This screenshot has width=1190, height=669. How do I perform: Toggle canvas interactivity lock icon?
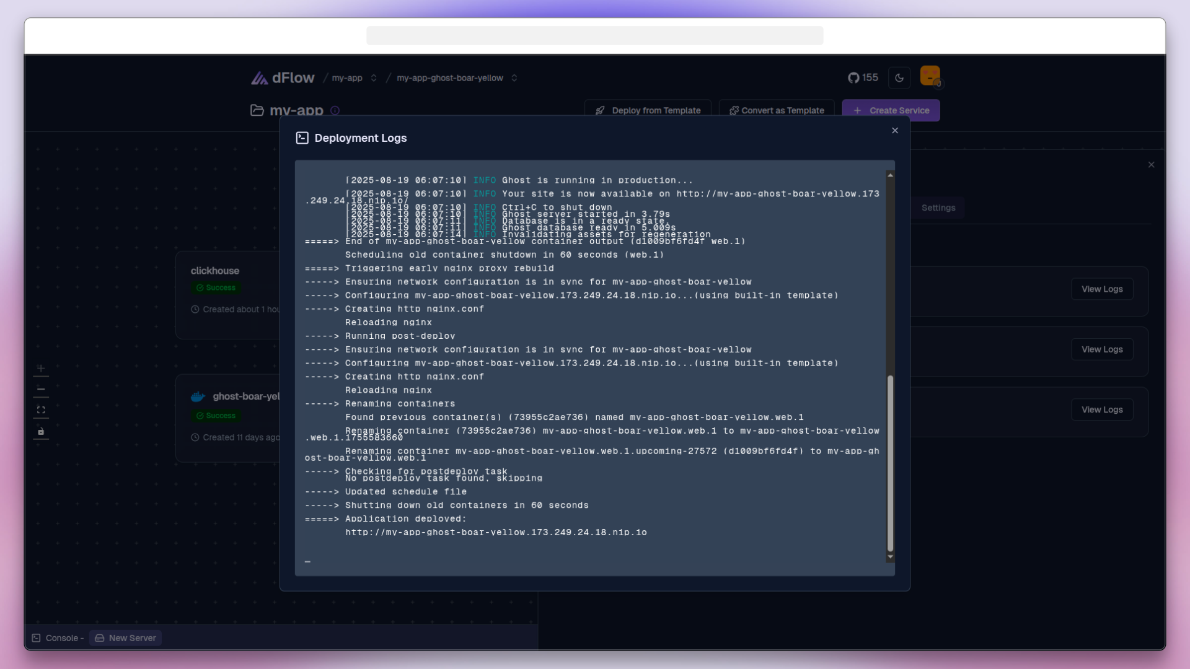41,431
